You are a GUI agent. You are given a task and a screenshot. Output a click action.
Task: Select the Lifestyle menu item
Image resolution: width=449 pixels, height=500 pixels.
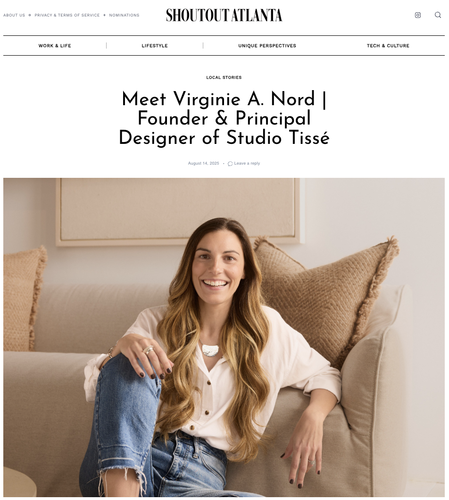tap(155, 46)
